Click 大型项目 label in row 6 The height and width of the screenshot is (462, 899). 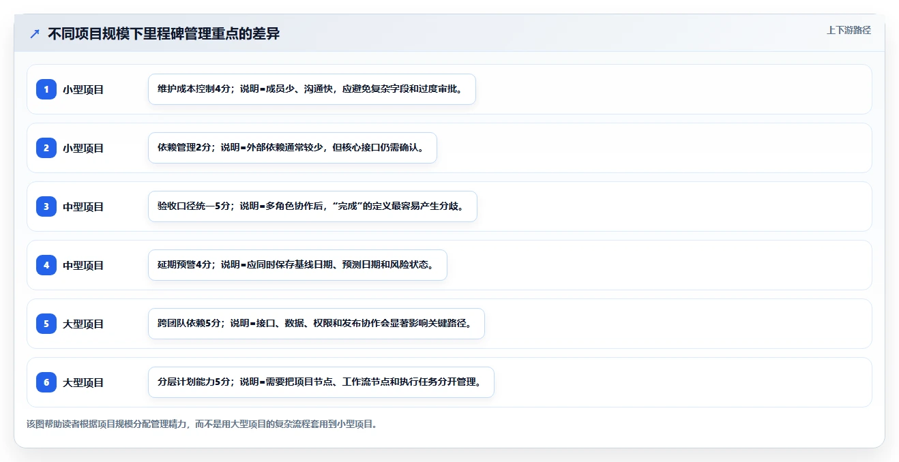83,382
